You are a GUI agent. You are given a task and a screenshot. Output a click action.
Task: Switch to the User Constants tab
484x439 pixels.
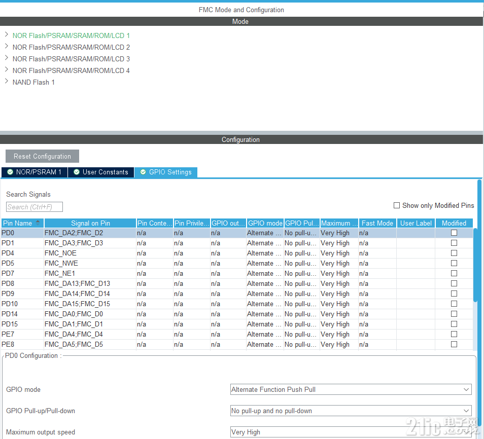point(101,172)
